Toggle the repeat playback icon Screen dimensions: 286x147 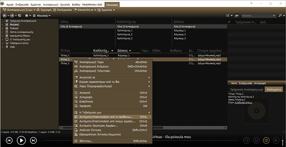[247, 141]
